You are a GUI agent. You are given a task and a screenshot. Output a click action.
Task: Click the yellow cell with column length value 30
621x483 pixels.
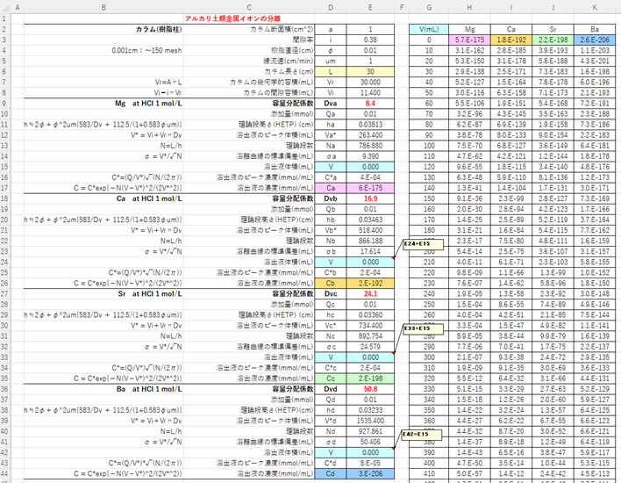[x=370, y=72]
